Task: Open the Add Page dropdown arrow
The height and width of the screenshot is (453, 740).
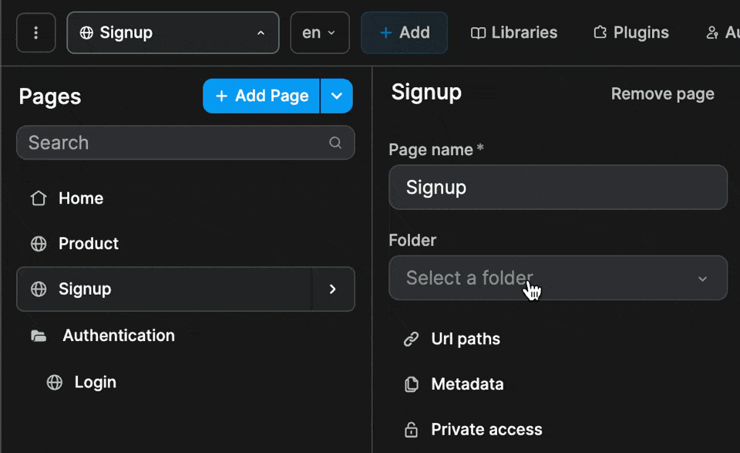Action: point(337,96)
